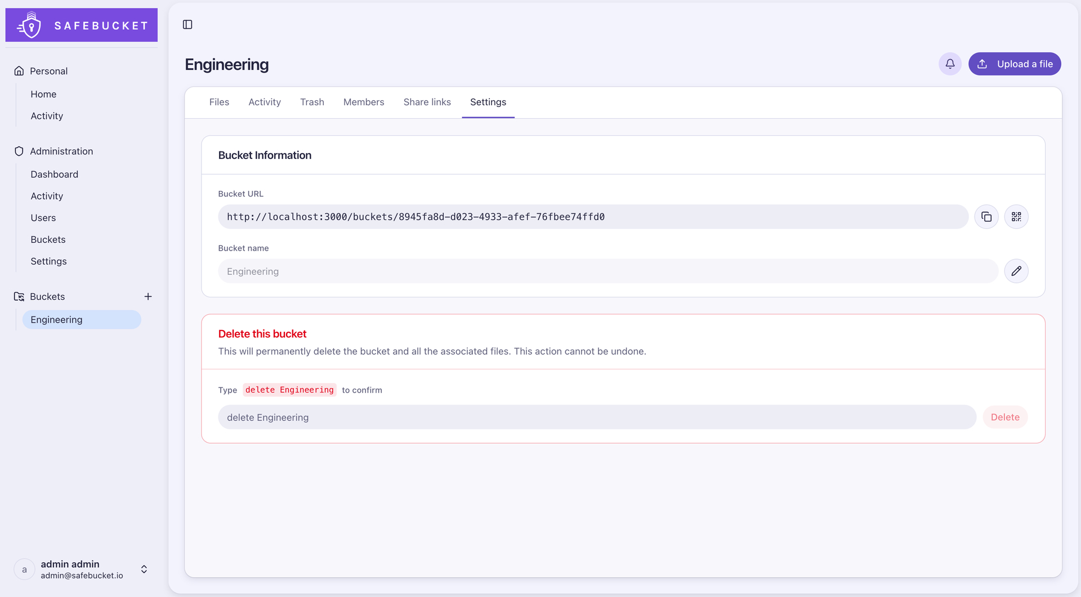
Task: Open Users under Administration
Action: tap(43, 218)
